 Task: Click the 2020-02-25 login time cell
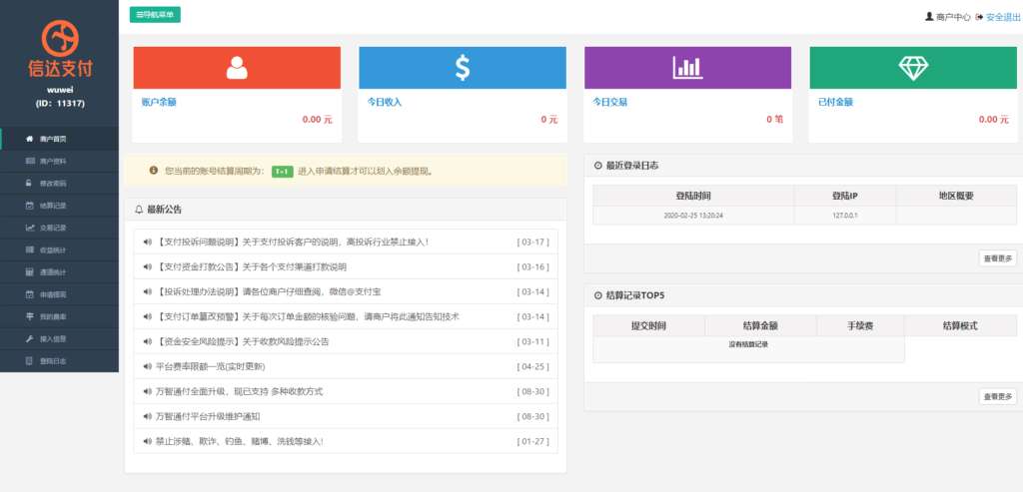point(693,215)
